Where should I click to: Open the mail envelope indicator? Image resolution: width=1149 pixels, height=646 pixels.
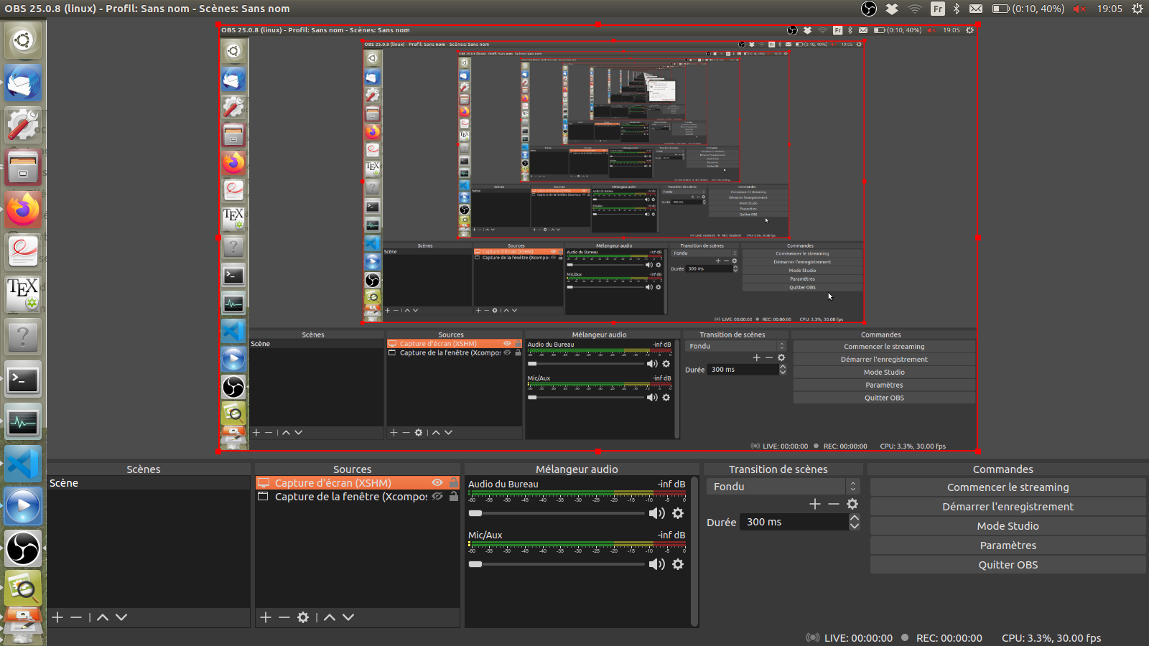pos(976,9)
